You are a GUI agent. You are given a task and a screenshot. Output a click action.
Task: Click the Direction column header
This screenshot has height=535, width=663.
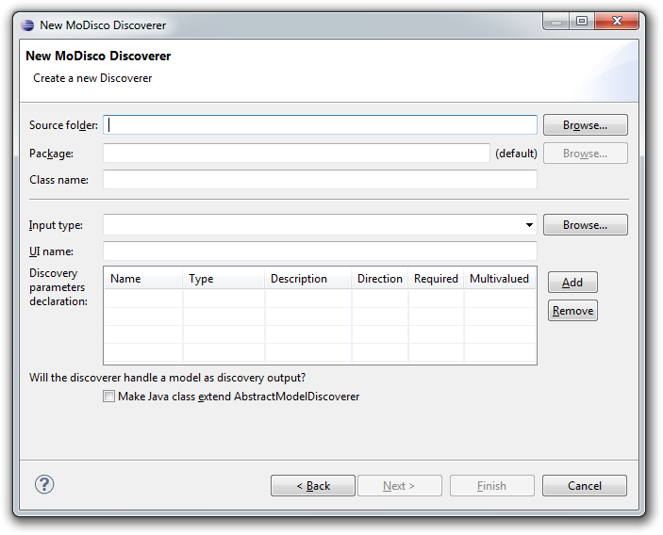(x=380, y=279)
